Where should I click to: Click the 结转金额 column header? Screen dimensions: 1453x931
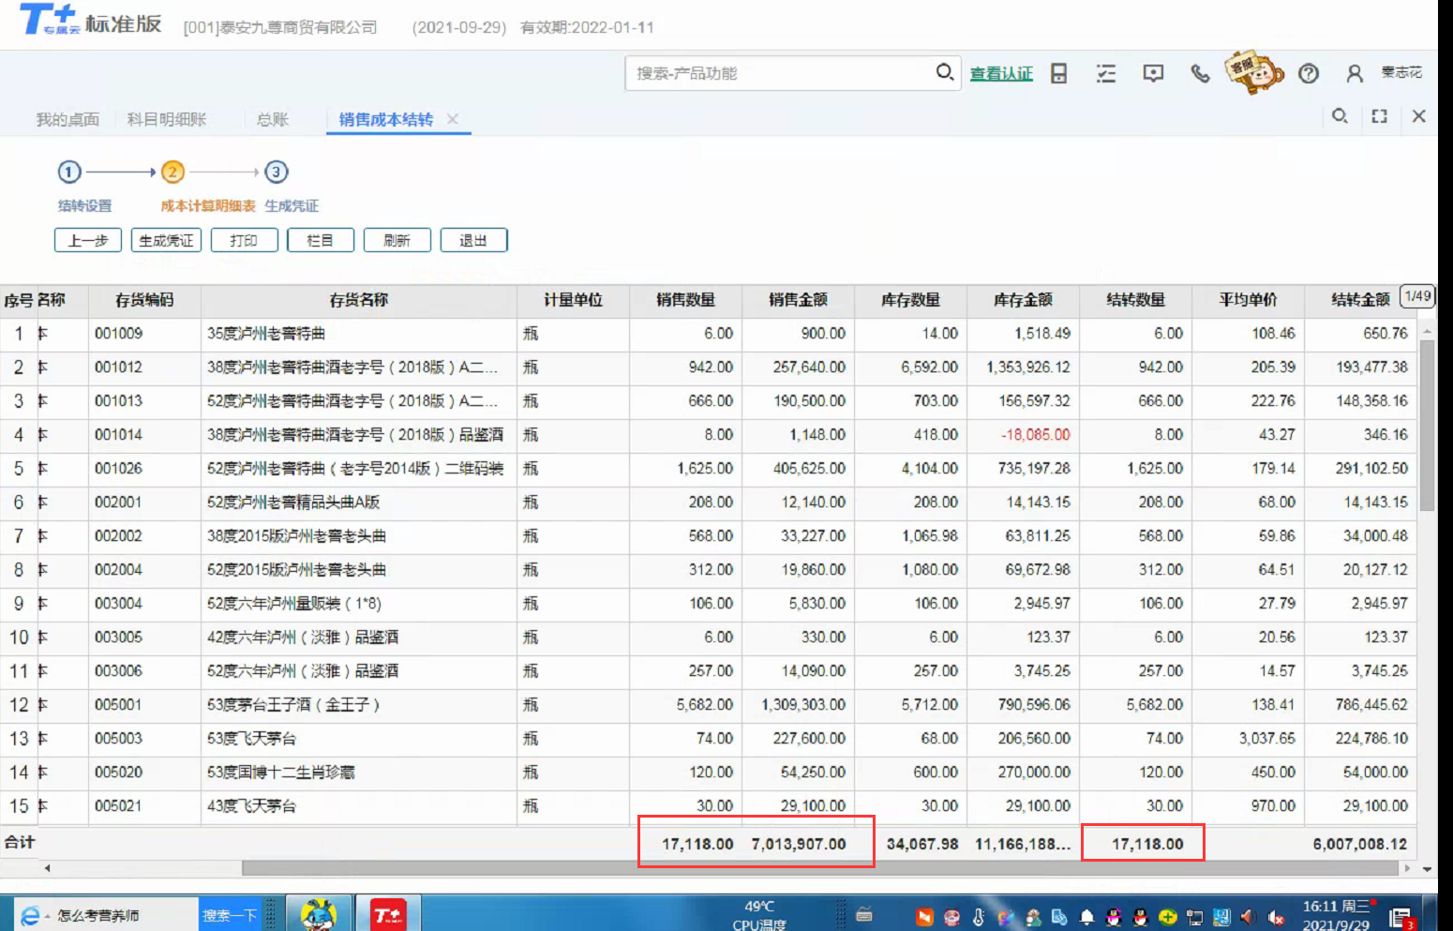(x=1360, y=300)
